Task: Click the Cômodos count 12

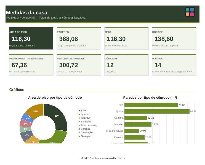Action: click(x=110, y=65)
